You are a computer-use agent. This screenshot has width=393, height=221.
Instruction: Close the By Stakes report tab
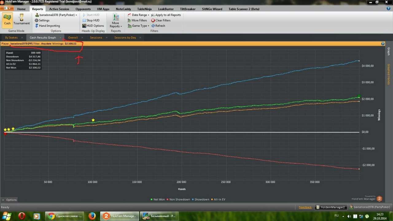(x=22, y=37)
